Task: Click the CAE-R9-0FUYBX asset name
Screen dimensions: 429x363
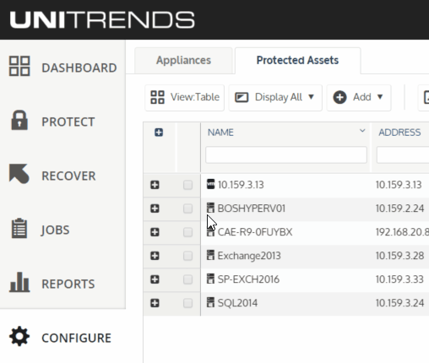Action: pos(255,232)
